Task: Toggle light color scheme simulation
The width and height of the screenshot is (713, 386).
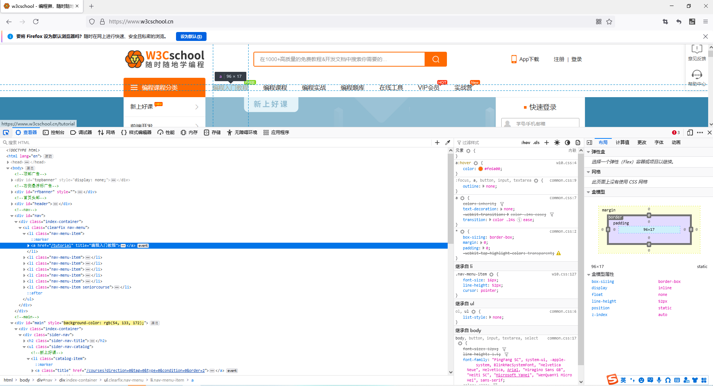Action: click(557, 143)
